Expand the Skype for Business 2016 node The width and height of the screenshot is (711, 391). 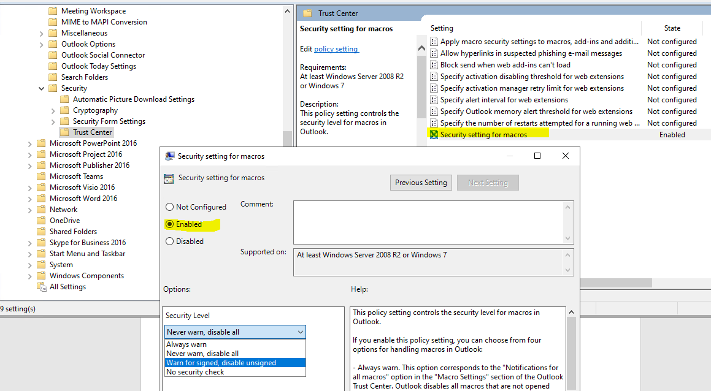[x=29, y=243]
